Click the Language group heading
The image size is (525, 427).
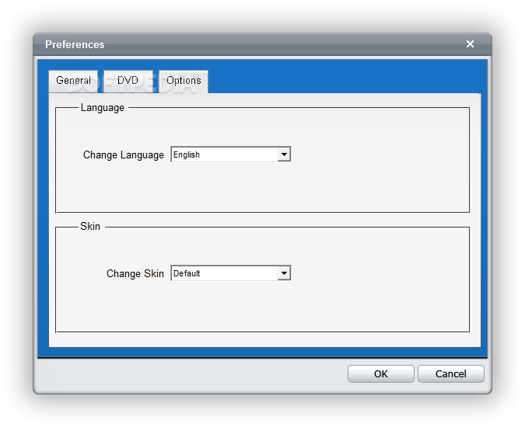103,108
